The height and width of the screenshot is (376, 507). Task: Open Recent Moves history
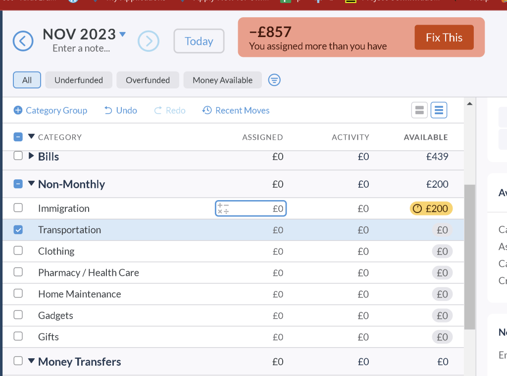pyautogui.click(x=236, y=110)
